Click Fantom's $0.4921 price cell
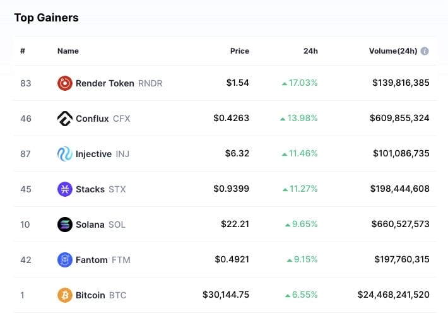This screenshot has height=316, width=448. click(232, 259)
